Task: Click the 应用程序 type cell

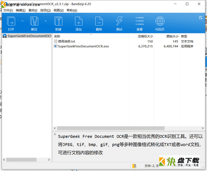Action: pyautogui.click(x=187, y=46)
